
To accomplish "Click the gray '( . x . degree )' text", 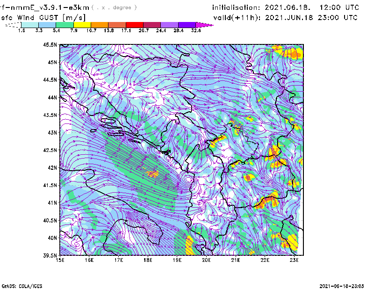I will (x=114, y=7).
